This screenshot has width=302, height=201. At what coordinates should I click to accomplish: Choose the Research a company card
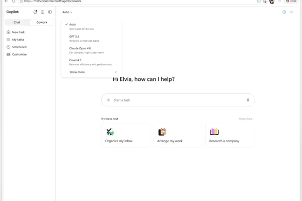tap(230, 135)
